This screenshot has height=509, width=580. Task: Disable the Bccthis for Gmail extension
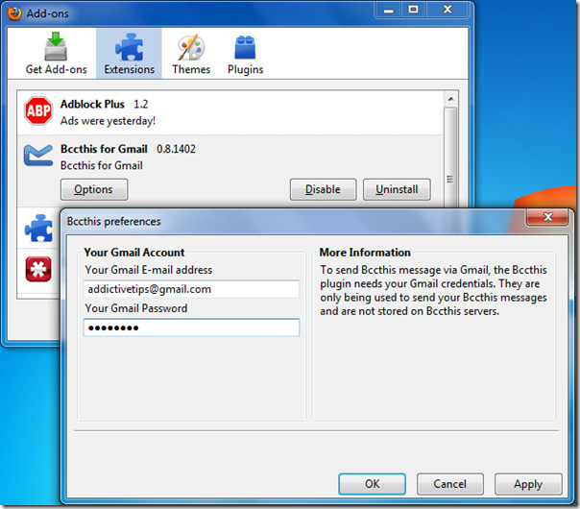[323, 189]
